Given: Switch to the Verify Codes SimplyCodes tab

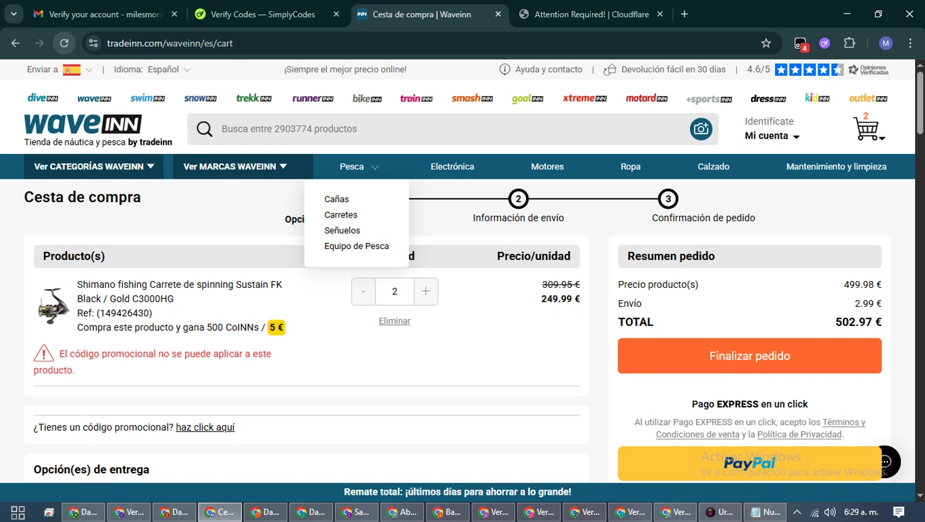Looking at the screenshot, I should point(267,14).
